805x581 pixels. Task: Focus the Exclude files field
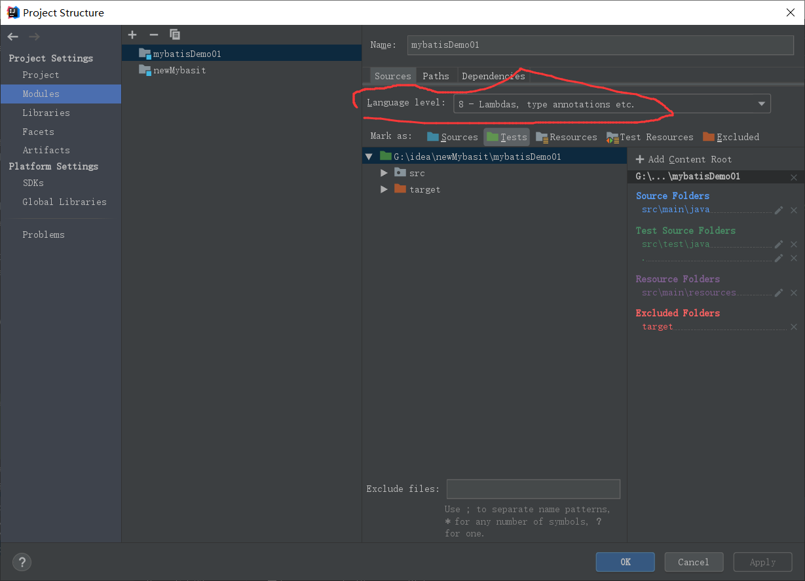click(x=533, y=489)
